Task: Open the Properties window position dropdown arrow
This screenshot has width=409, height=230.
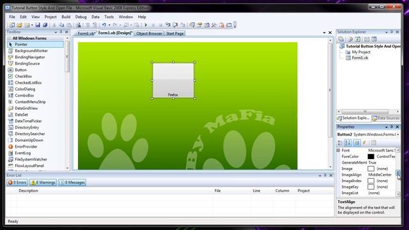Action: [x=386, y=127]
